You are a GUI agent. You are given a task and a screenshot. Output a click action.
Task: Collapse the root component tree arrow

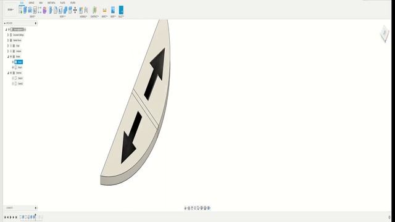6,30
